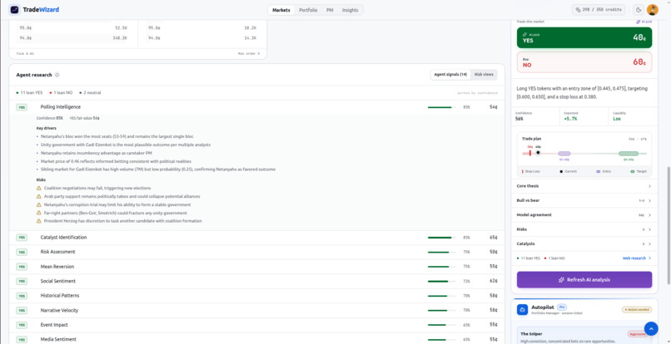Click warning icon beside coalition negotiations risk
This screenshot has width=671, height=344.
click(x=39, y=188)
